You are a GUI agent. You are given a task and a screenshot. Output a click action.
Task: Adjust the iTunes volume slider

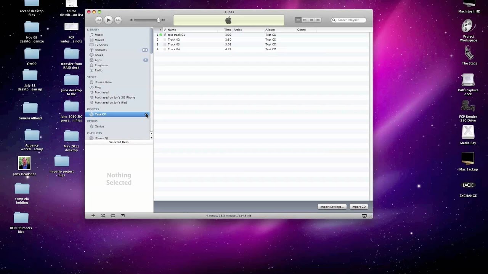pos(147,20)
